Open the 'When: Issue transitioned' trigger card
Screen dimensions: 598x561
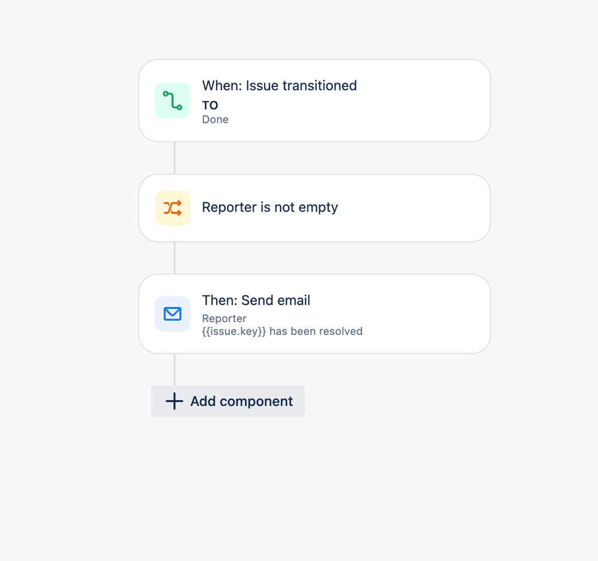pyautogui.click(x=315, y=101)
